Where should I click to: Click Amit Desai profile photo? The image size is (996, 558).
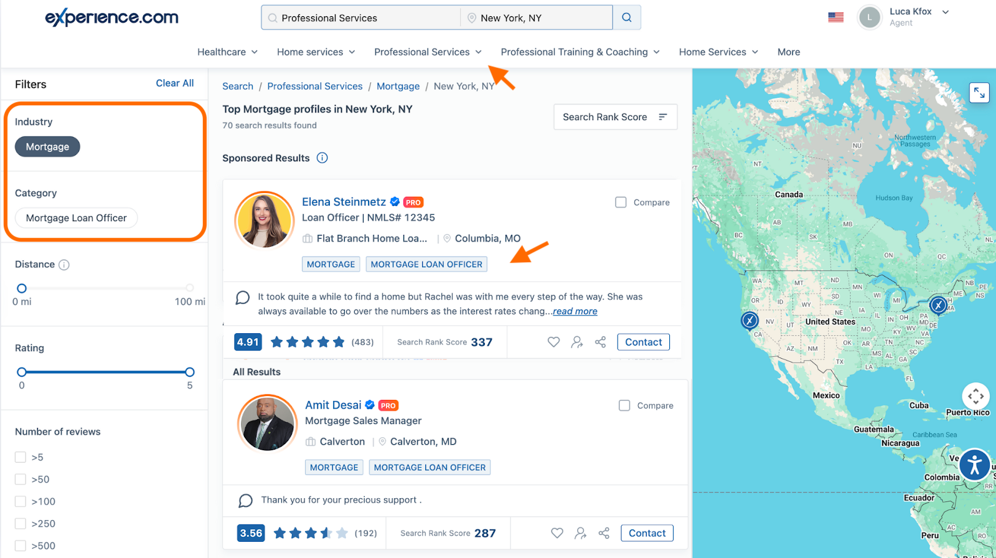(268, 423)
